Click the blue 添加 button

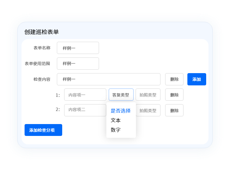197,79
